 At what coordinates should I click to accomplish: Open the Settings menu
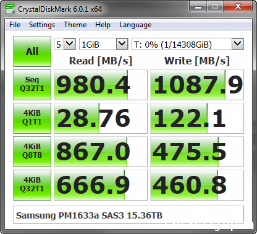(x=42, y=25)
